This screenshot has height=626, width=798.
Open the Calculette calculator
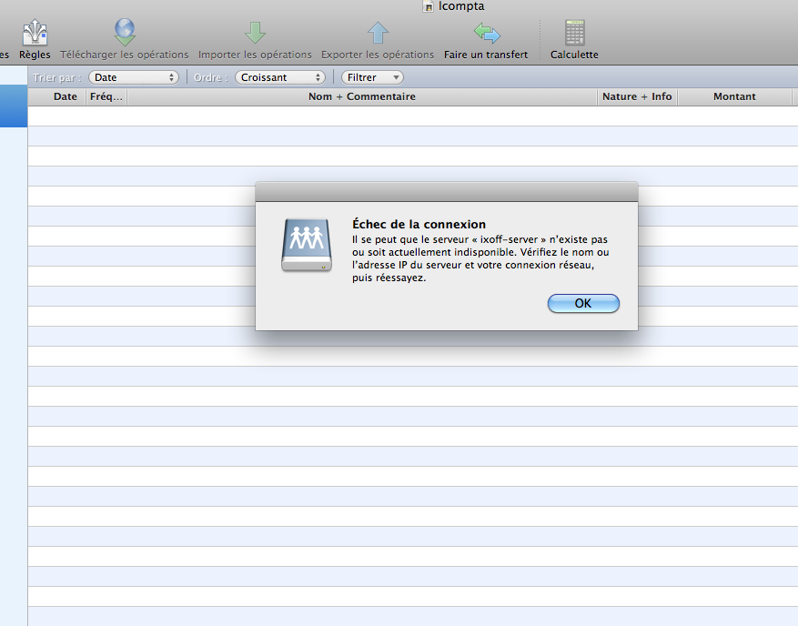[574, 34]
